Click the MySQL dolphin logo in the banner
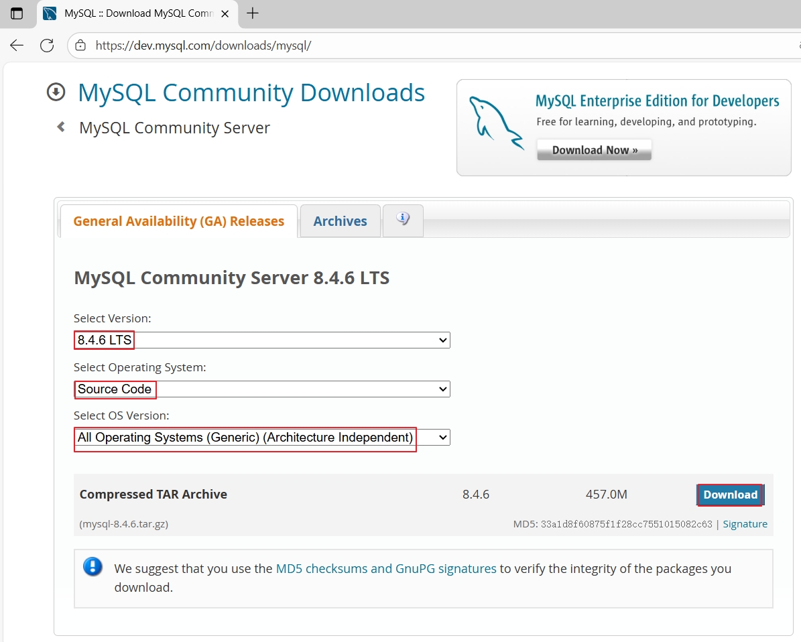Image resolution: width=801 pixels, height=642 pixels. (495, 121)
